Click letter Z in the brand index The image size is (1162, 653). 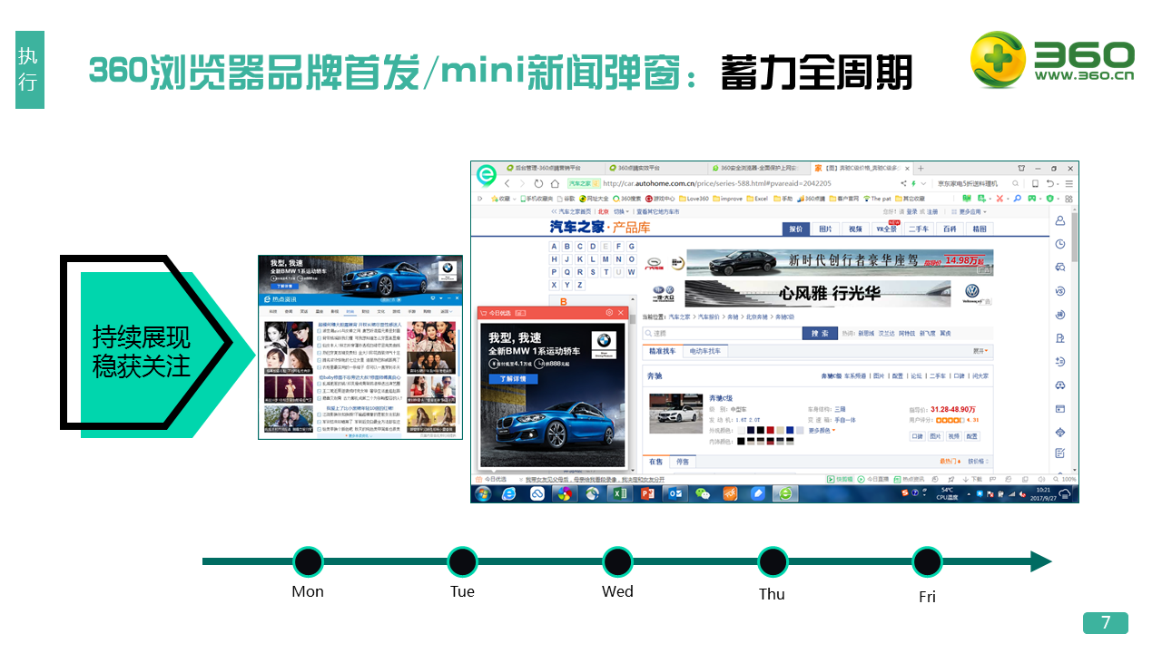580,285
